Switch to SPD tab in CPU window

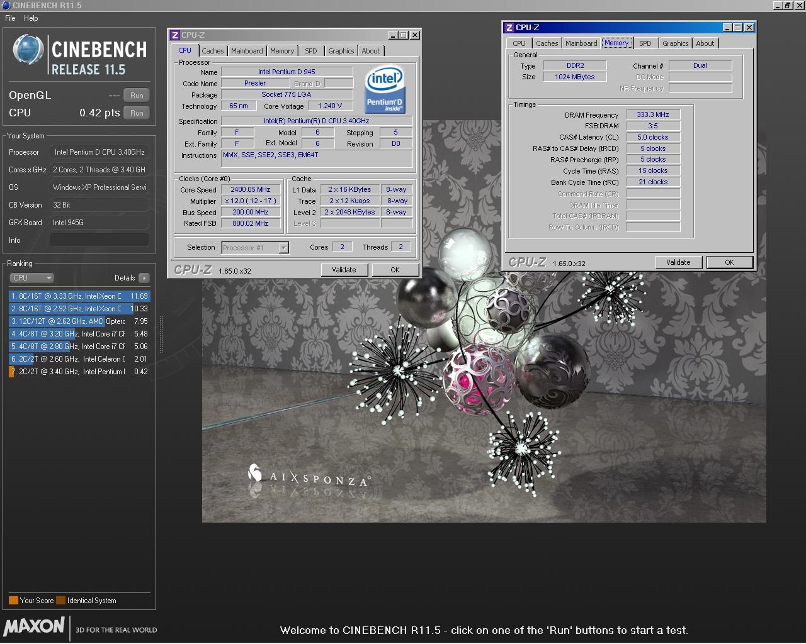point(311,51)
